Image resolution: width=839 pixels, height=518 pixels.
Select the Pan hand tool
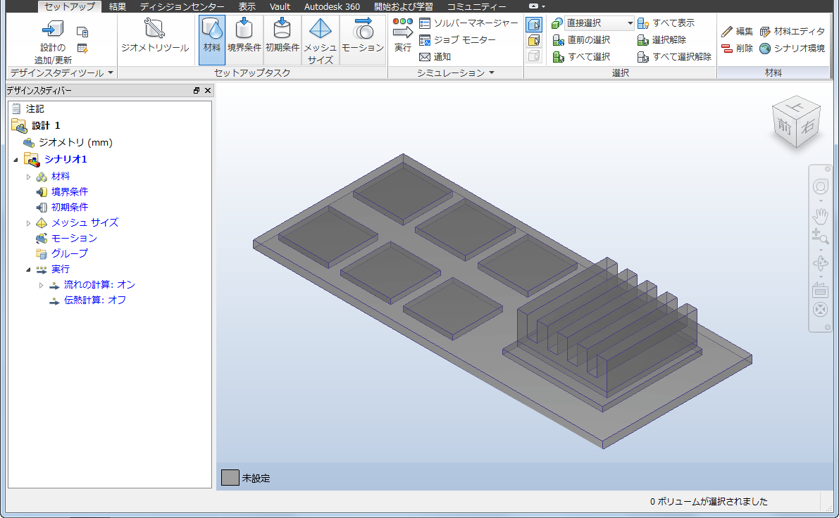820,216
